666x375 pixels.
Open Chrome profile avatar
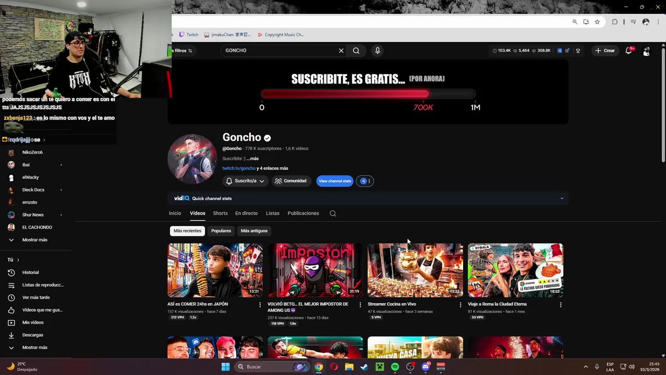tap(646, 22)
